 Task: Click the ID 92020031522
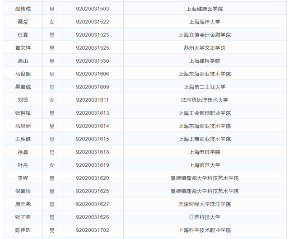click(x=93, y=22)
